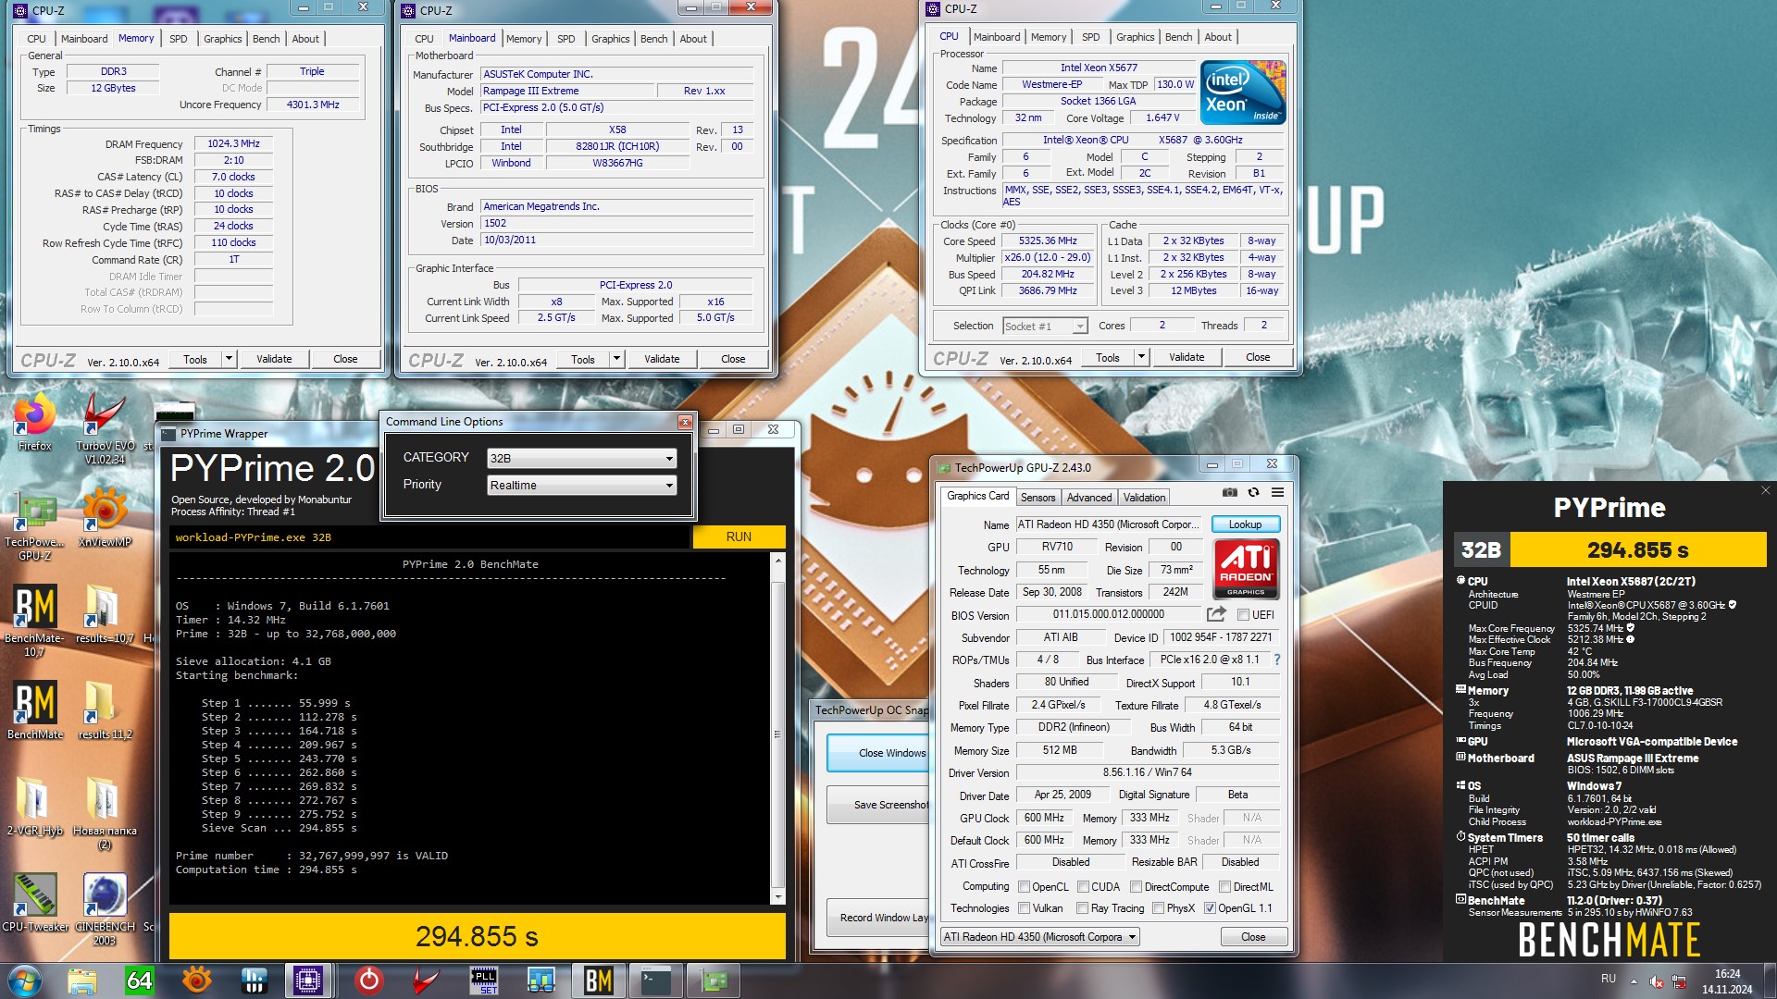Open Windows Start menu orb
Viewport: 1777px width, 999px height.
(x=25, y=980)
